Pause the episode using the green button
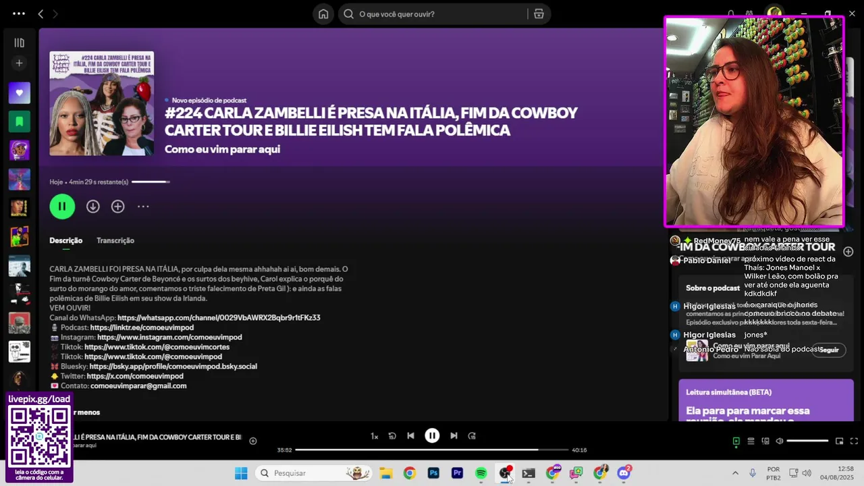864x486 pixels. click(62, 207)
